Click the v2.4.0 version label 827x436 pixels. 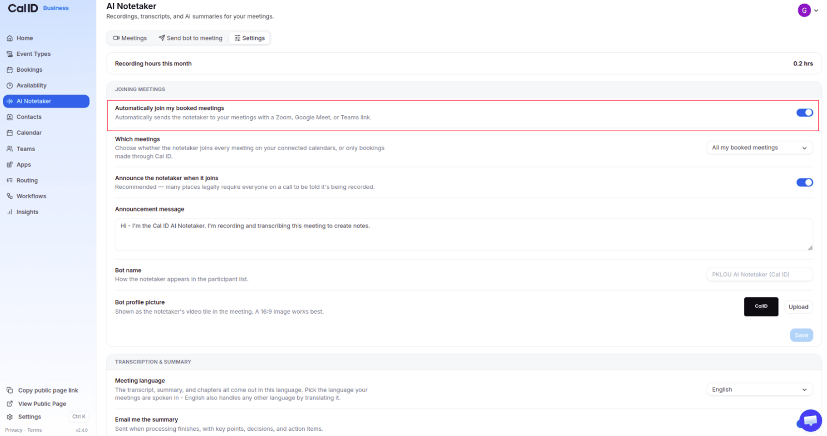(x=82, y=430)
